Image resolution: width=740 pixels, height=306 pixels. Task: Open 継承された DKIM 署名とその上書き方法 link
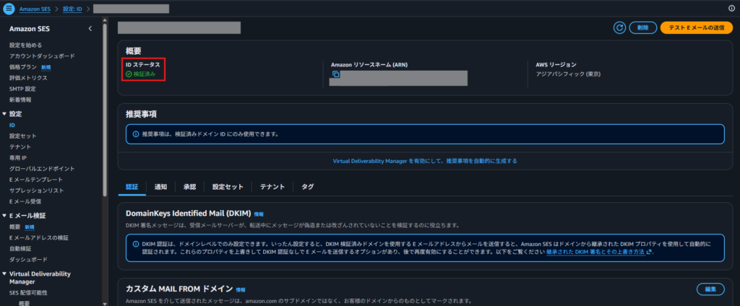[596, 252]
